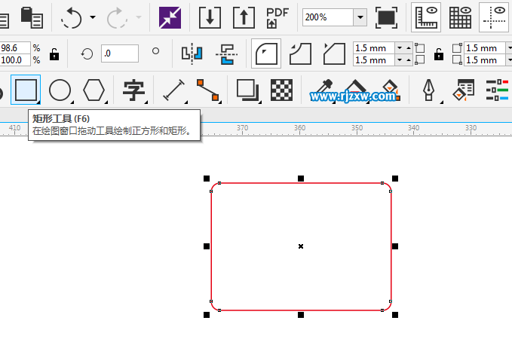This screenshot has height=342, width=512.
Task: Click the rotation angle input field
Action: click(x=120, y=53)
